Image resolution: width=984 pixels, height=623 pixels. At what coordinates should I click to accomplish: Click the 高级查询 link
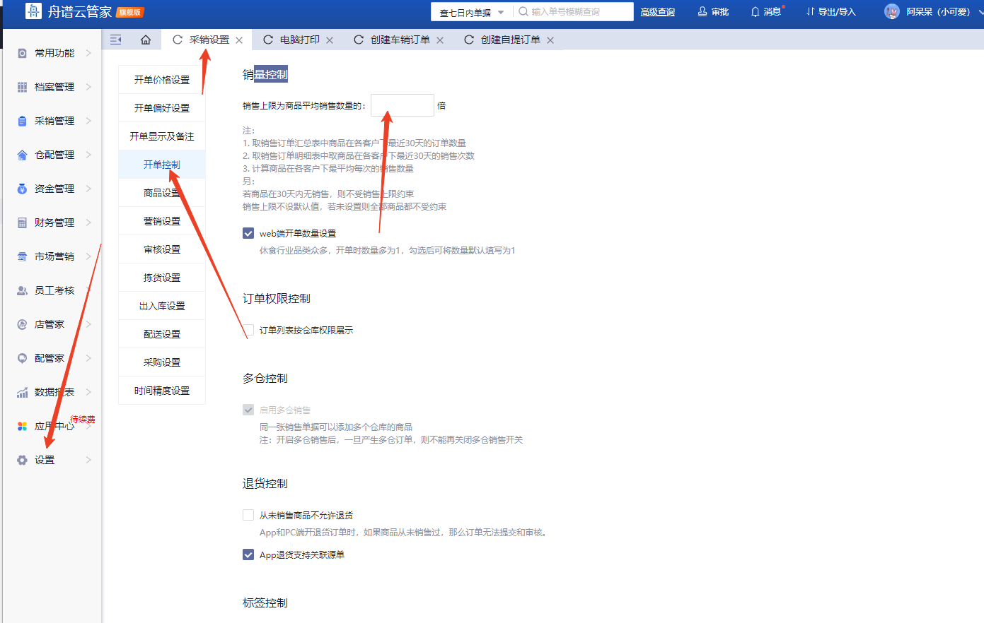658,12
